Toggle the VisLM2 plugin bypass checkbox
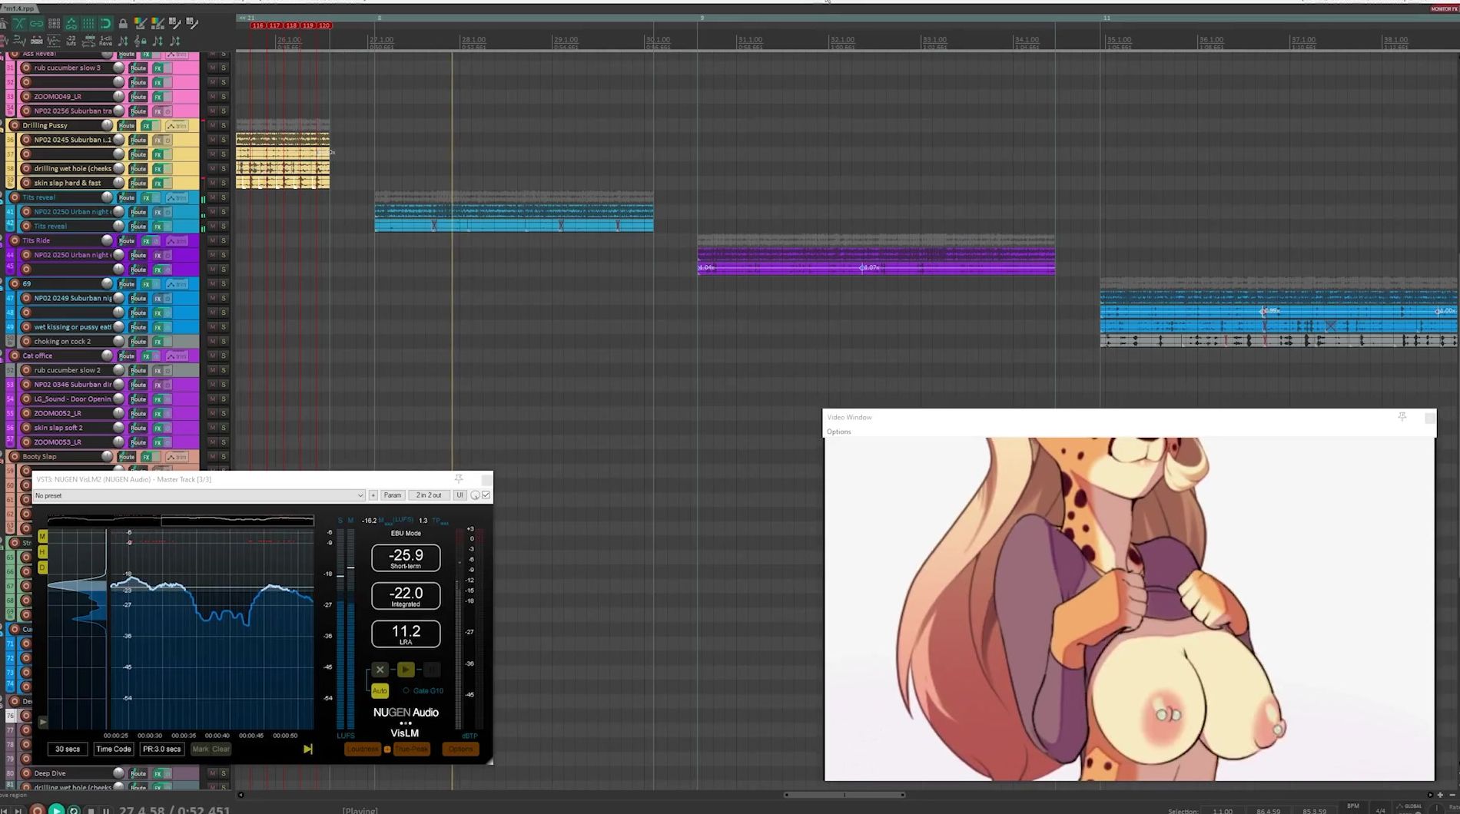This screenshot has height=814, width=1460. click(x=486, y=495)
